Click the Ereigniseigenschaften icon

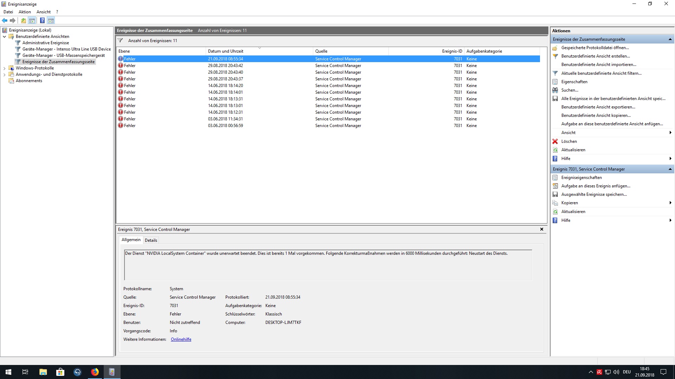pyautogui.click(x=555, y=178)
